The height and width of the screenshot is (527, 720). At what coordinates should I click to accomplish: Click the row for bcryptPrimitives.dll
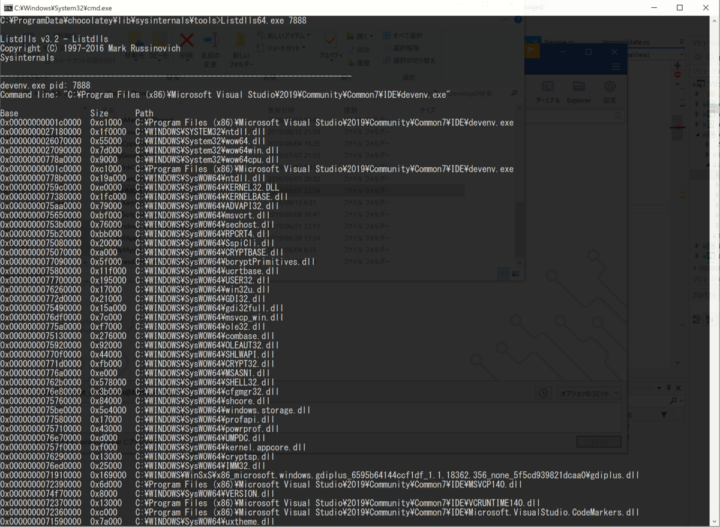pyautogui.click(x=157, y=261)
